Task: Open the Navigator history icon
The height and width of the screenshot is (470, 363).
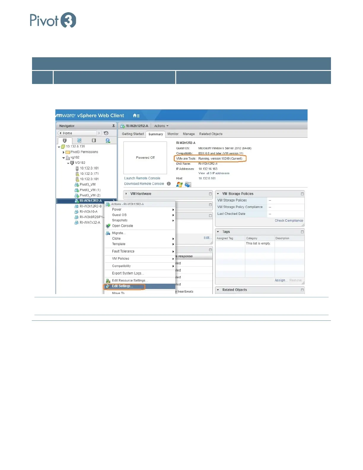Action: click(x=106, y=133)
